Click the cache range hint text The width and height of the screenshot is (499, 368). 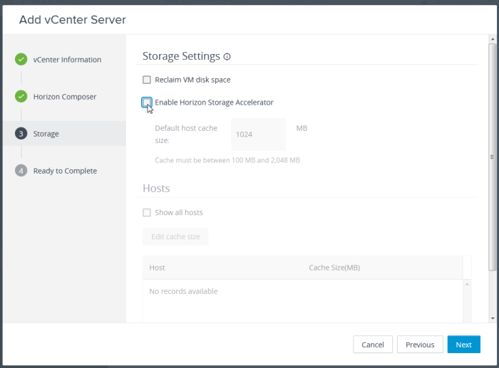227,160
